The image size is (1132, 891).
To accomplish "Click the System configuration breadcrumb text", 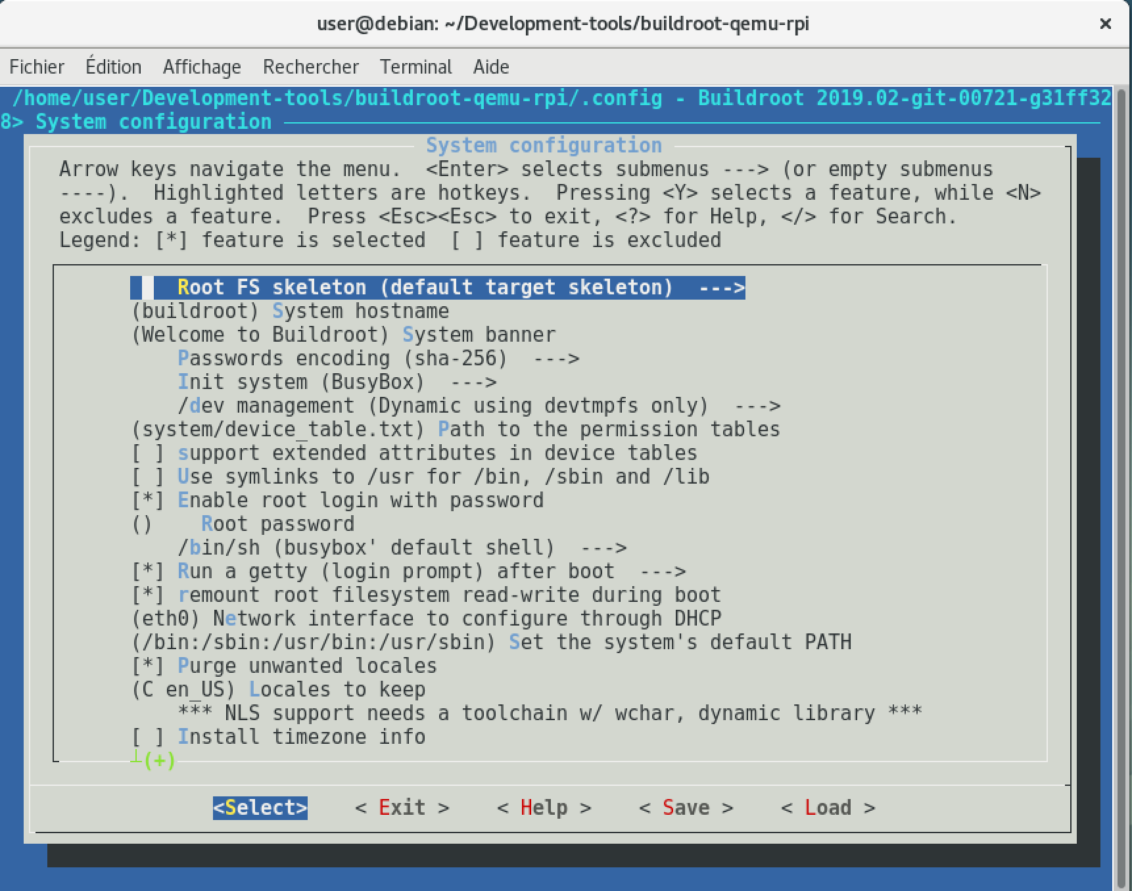I will 153,122.
